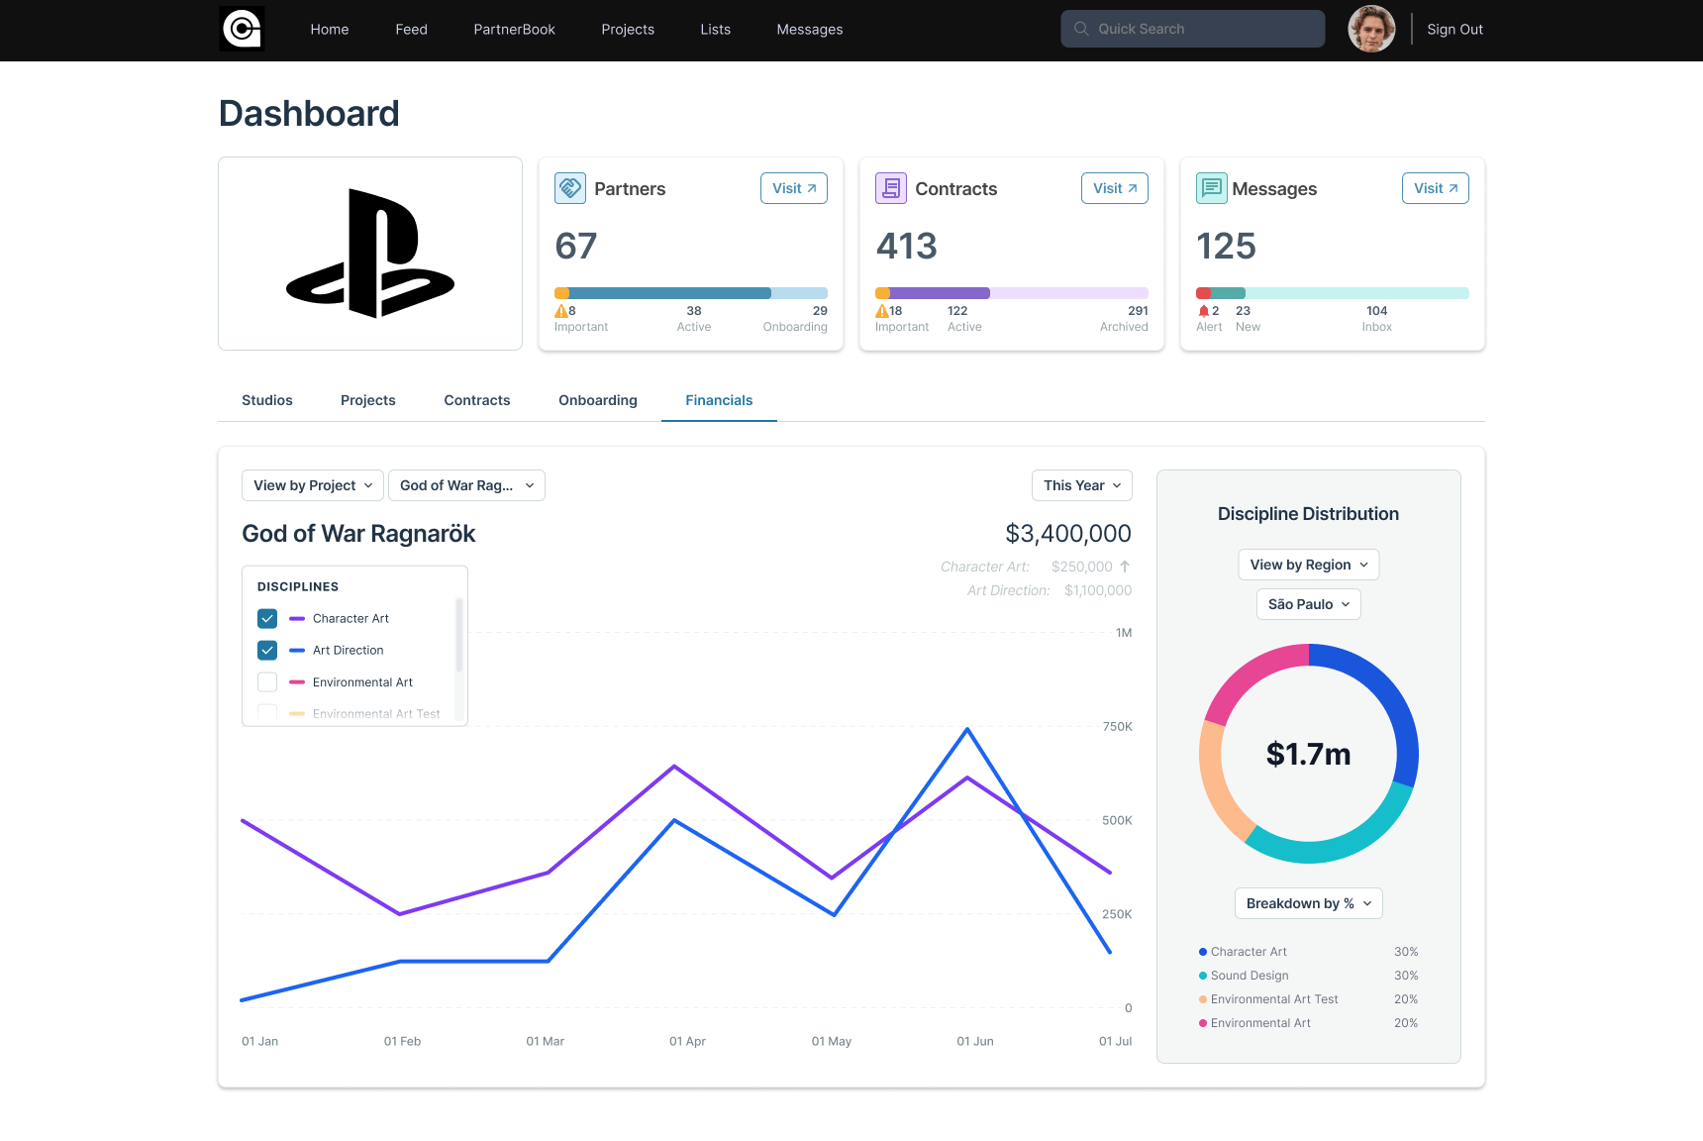Enable the Environmental Art discipline checkbox
Viewport: 1703px width, 1141px height.
click(267, 681)
